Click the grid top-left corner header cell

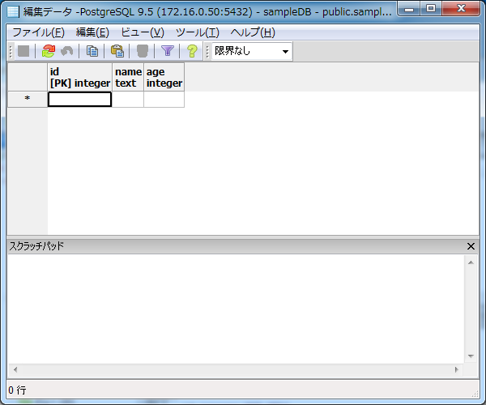28,77
